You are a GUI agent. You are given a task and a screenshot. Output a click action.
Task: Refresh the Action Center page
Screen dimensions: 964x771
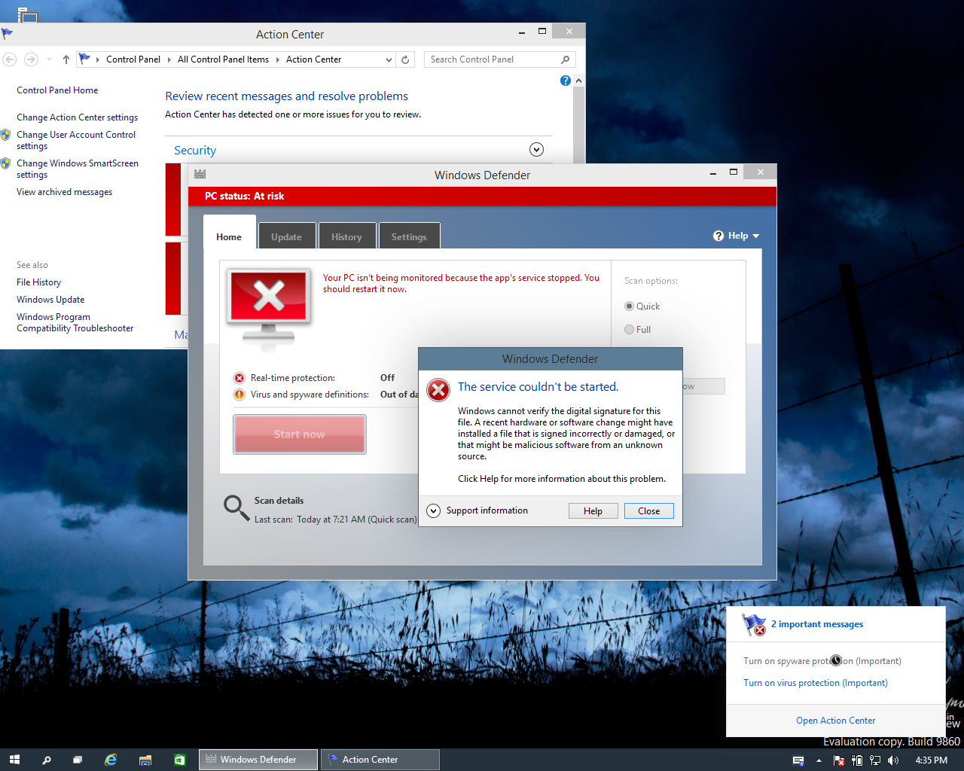405,59
